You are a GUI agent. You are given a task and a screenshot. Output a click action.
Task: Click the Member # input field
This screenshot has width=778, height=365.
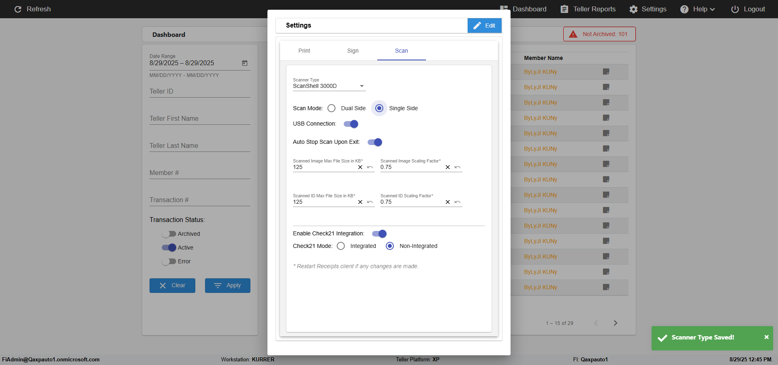pyautogui.click(x=200, y=173)
